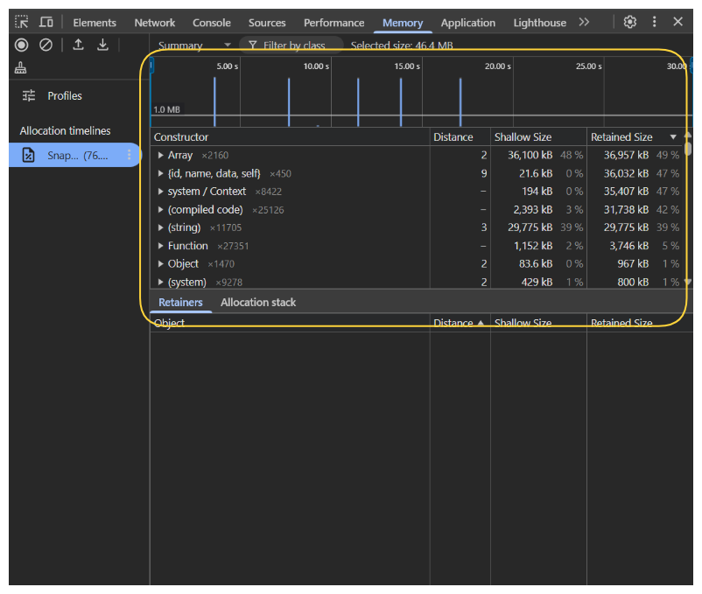Open the DevTools three-dot customize menu
702x594 pixels.
click(x=654, y=22)
